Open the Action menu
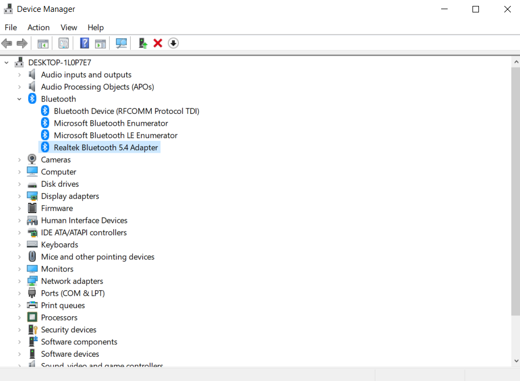The image size is (520, 381). coord(38,28)
